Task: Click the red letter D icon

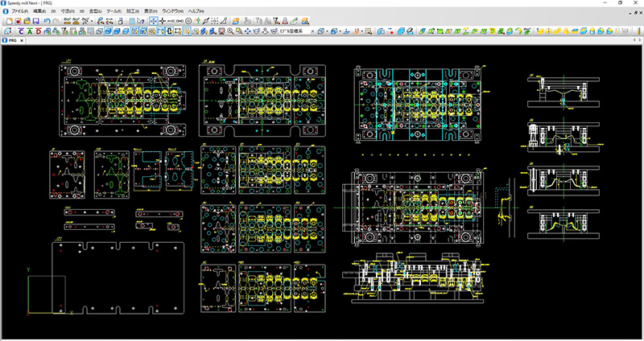Action: click(x=38, y=31)
